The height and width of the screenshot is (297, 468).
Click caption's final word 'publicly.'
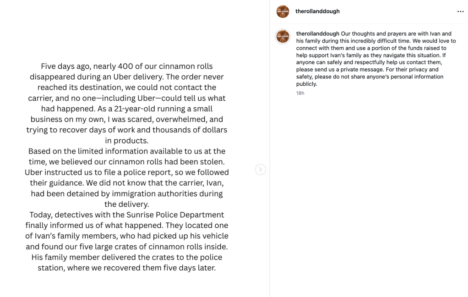pos(306,84)
